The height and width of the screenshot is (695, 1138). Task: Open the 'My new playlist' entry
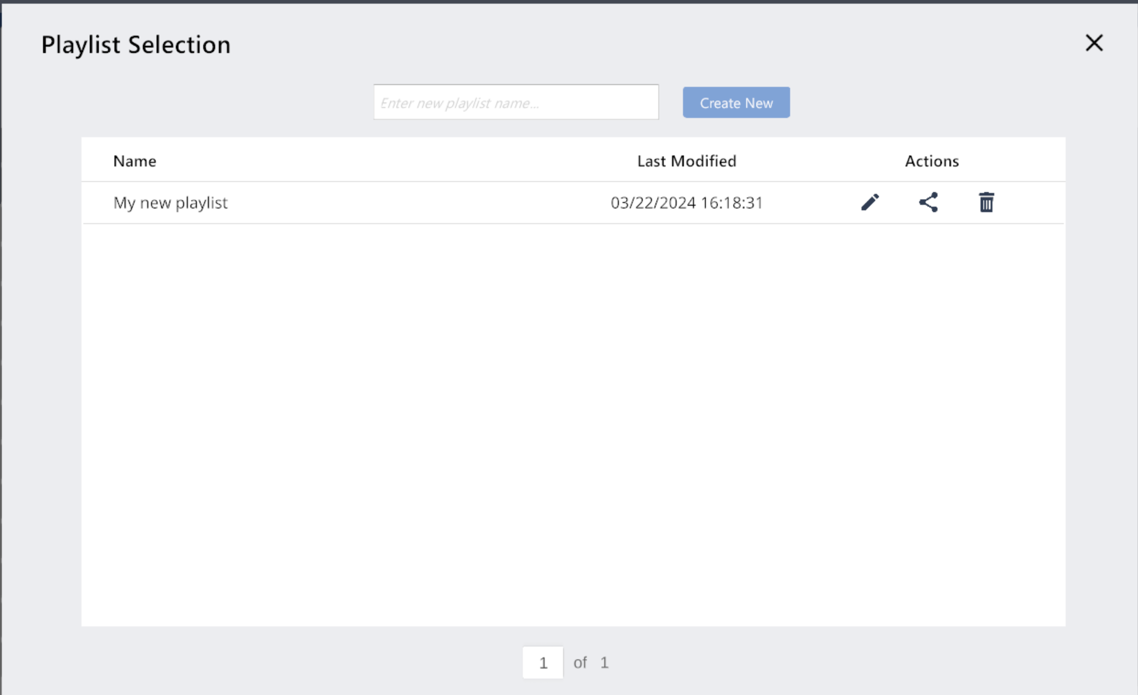pyautogui.click(x=170, y=203)
